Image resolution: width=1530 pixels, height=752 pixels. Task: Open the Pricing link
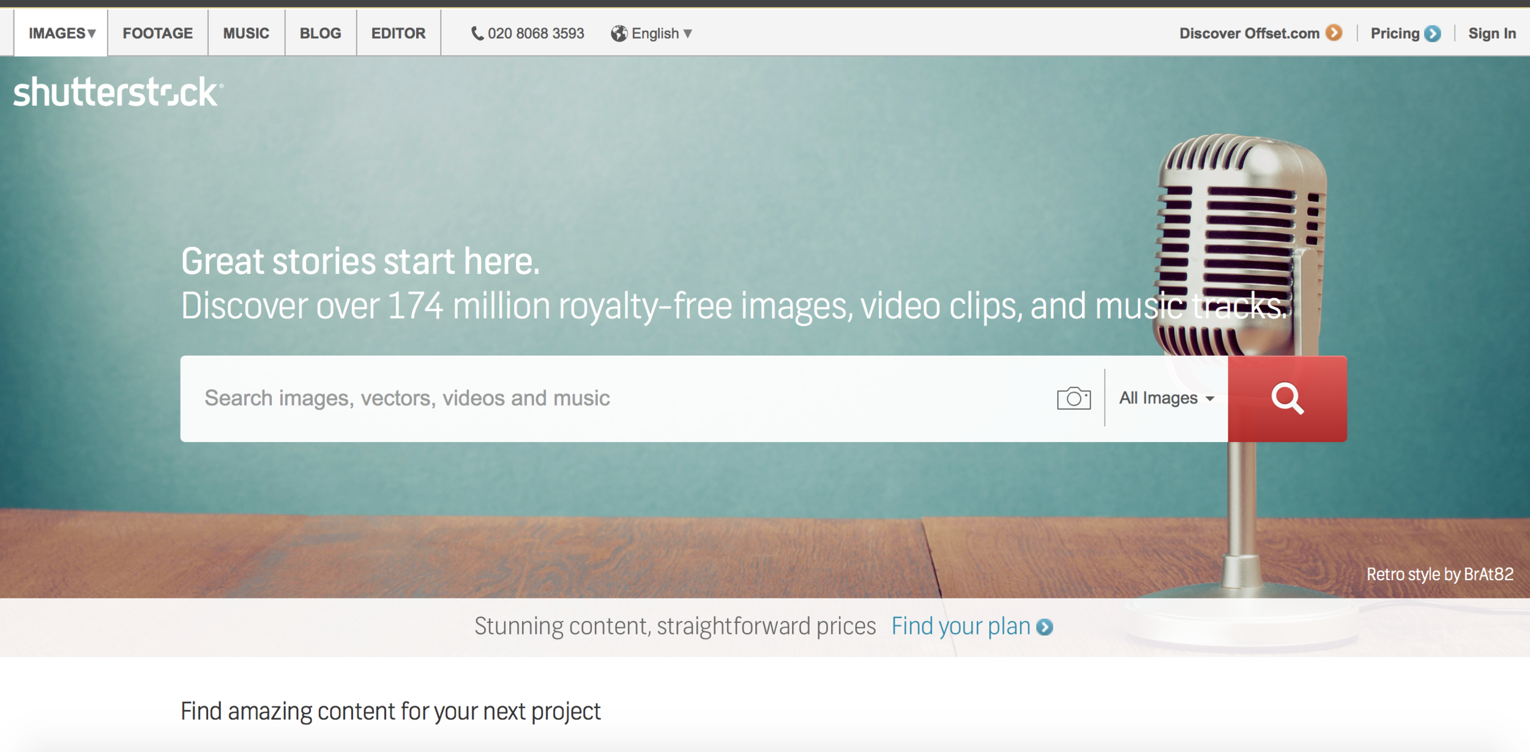click(x=1394, y=34)
